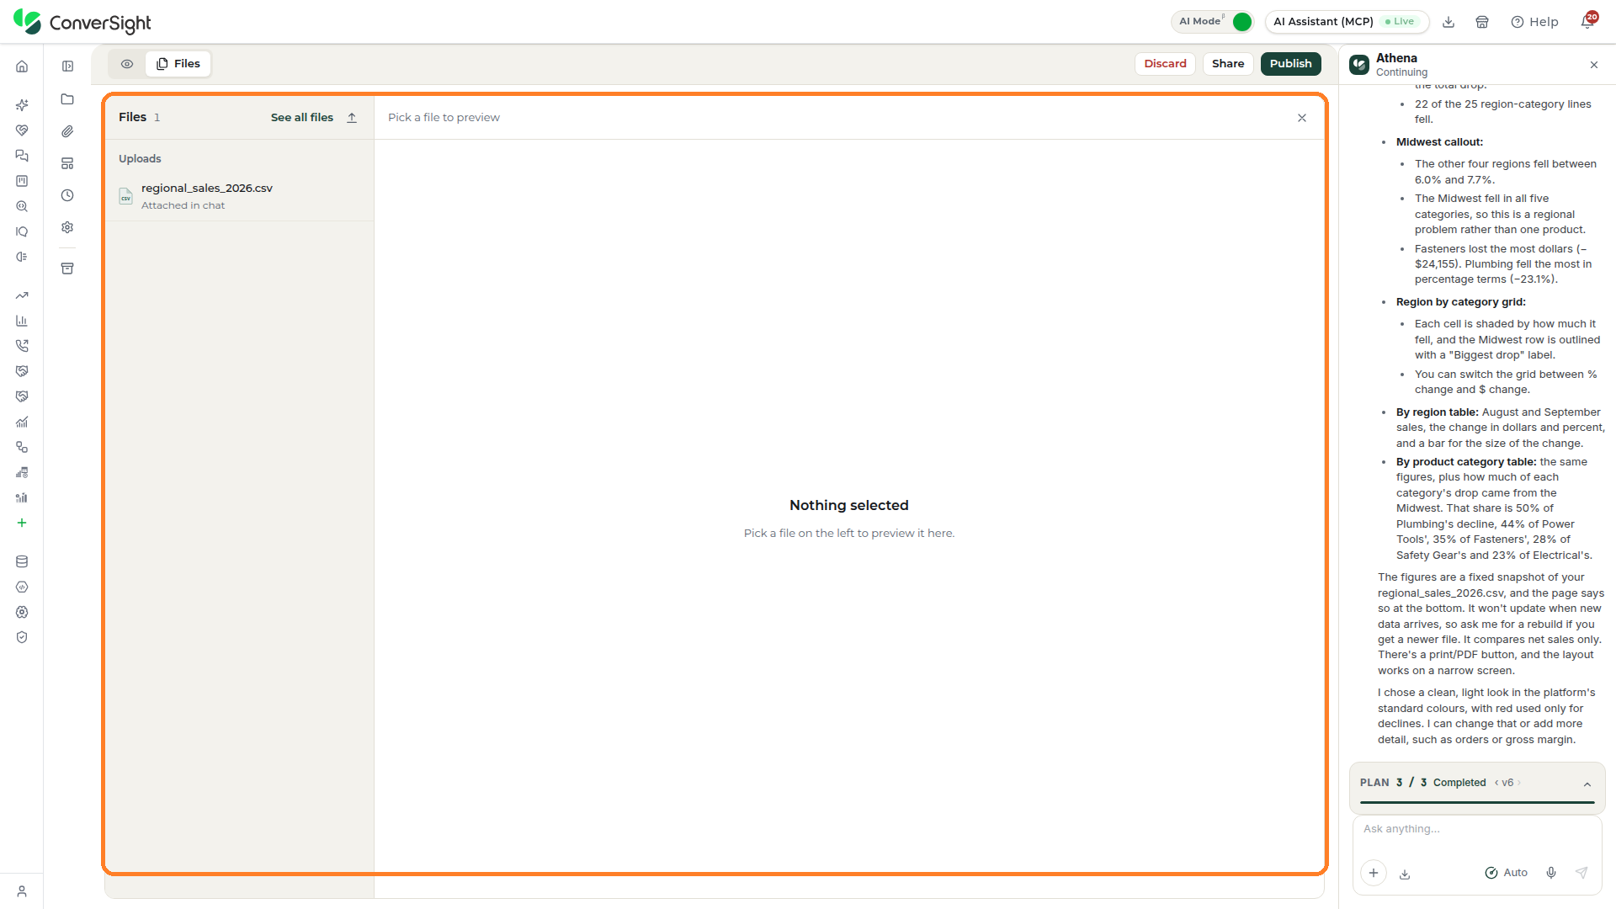Click the ConverSight logo
1616x909 pixels.
(82, 23)
